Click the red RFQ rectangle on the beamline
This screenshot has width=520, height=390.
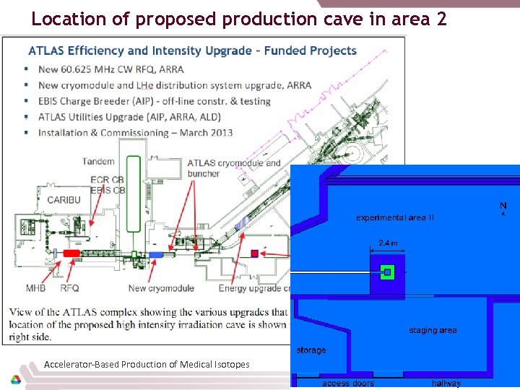(x=71, y=253)
